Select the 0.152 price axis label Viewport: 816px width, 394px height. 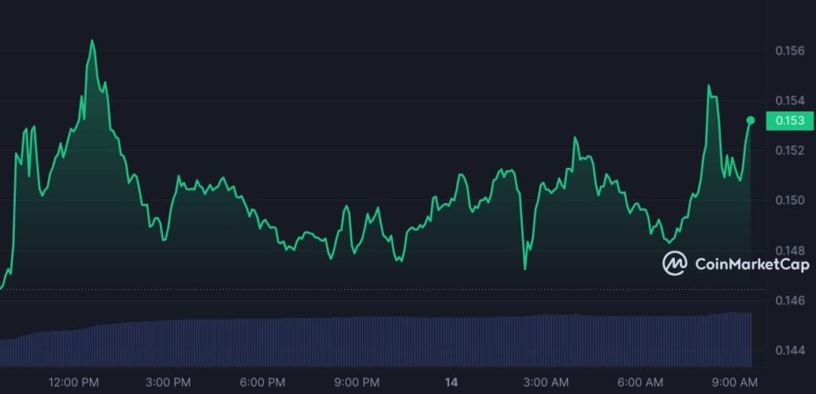pos(790,150)
